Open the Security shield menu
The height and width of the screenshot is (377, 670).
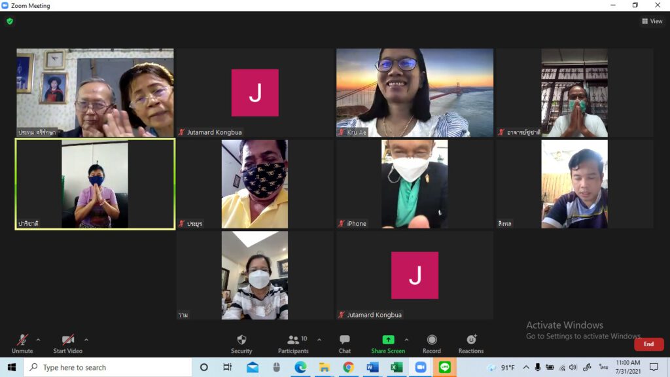[241, 344]
